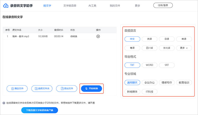198x115 pixels.
Task: Select 新闻媒体 domain
Action: click(132, 92)
